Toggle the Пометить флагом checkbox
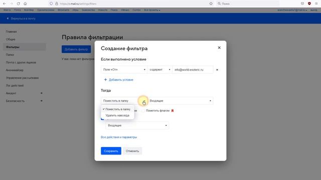The image size is (321, 180). tap(143, 110)
